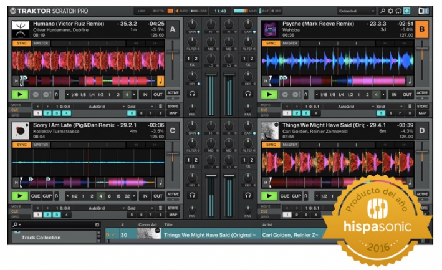Open Preferences gear icon in header

click(390, 11)
